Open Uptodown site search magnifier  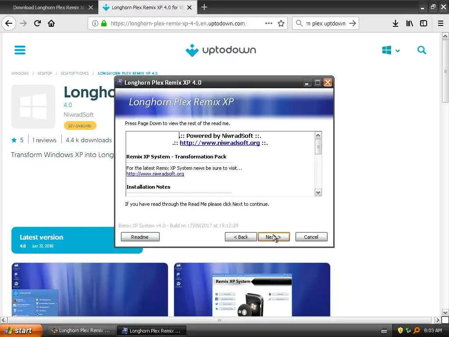421,50
